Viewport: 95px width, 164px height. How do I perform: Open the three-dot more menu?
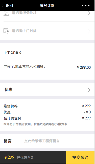(x=86, y=6)
